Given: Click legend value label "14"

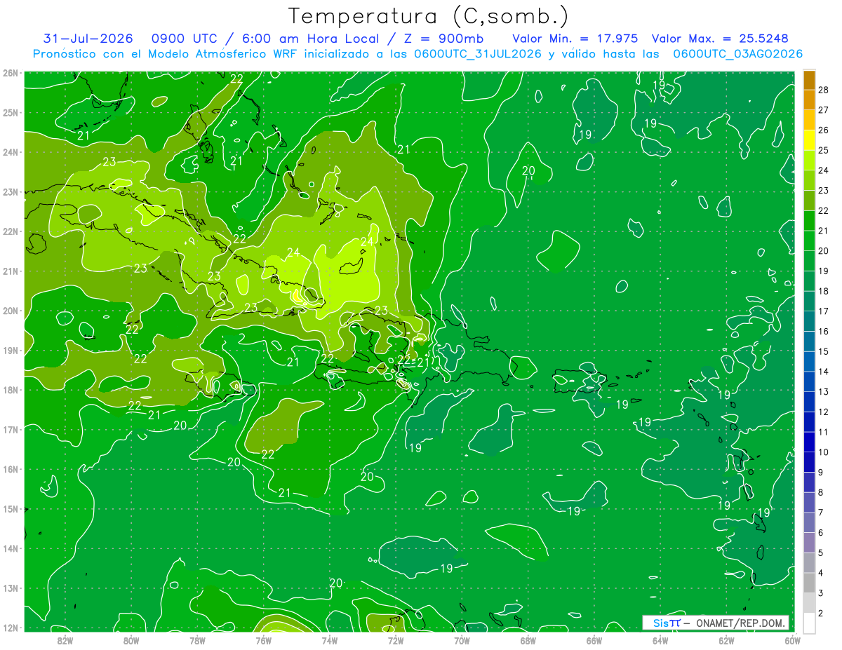Looking at the screenshot, I should (823, 372).
